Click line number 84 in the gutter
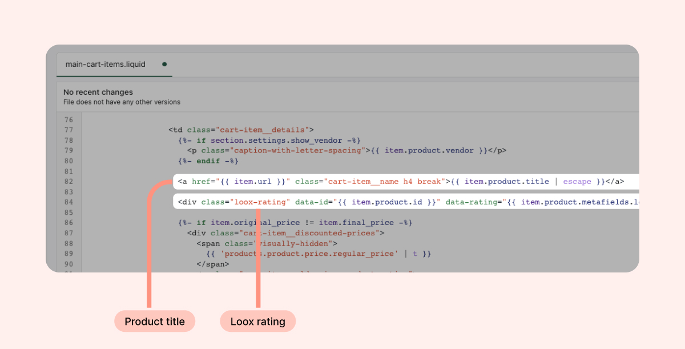 coord(68,202)
